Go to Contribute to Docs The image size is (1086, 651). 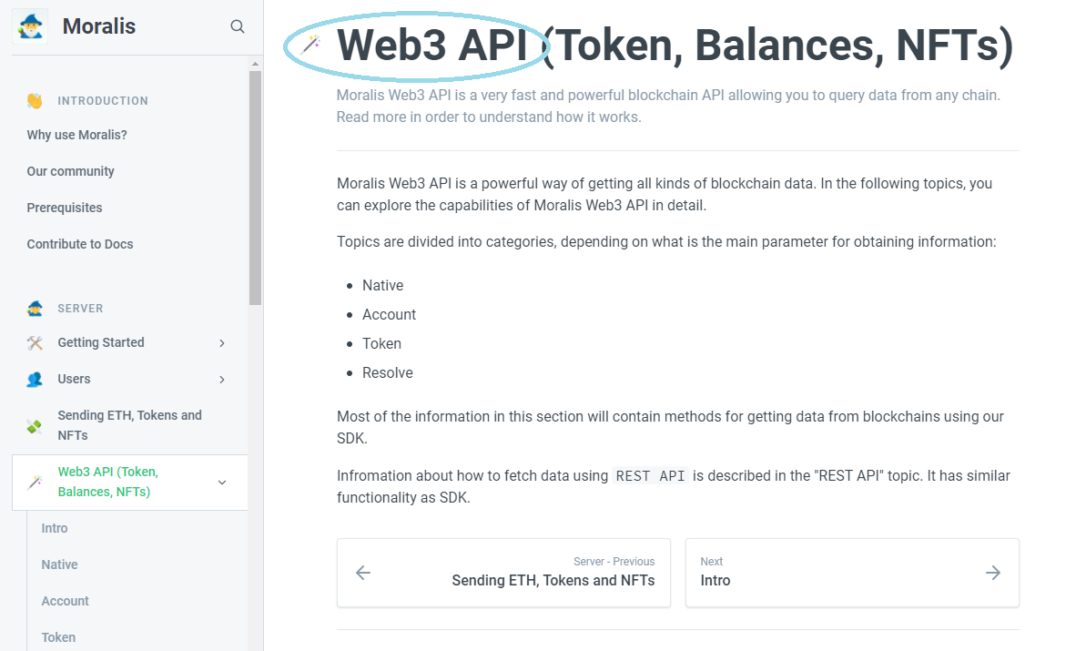[x=79, y=245]
